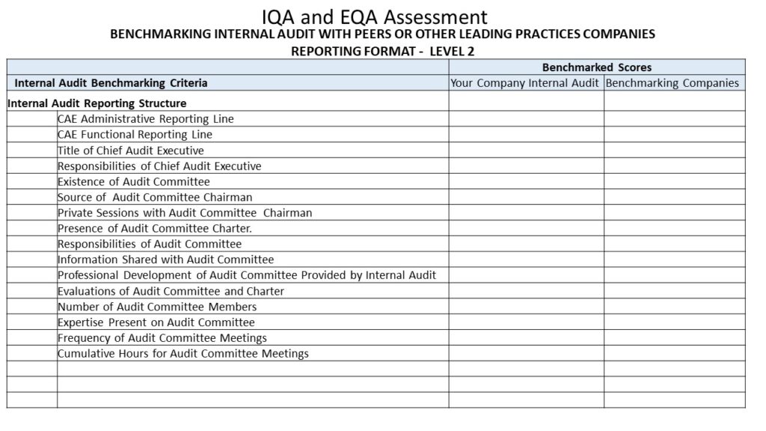
Task: Click the Presence of Audit Committee Charter cell
Action: point(155,228)
